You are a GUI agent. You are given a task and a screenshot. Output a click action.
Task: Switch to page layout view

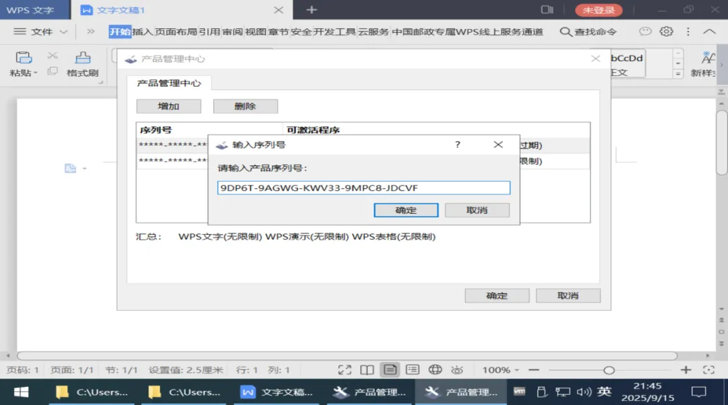pos(390,370)
